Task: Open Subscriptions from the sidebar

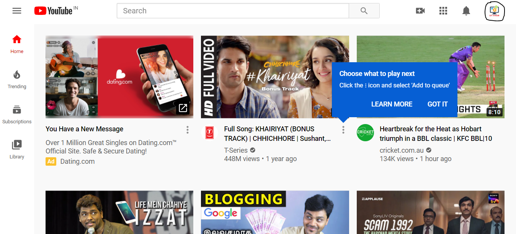Action: click(17, 115)
